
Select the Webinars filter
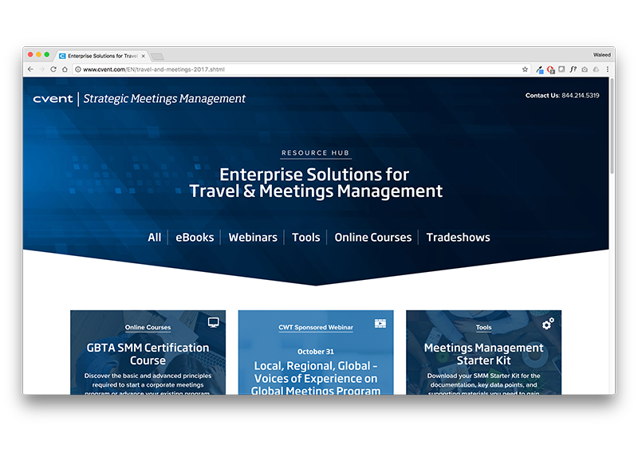(253, 238)
